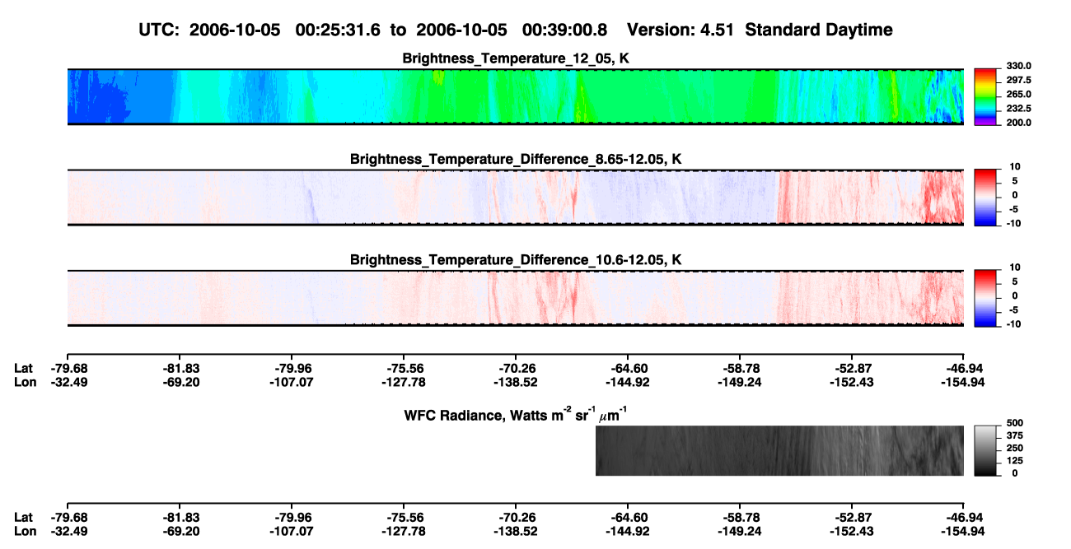This screenshot has height=549, width=1071.
Task: Click the 250 tick on the WFC color bar
Action: 1015,447
